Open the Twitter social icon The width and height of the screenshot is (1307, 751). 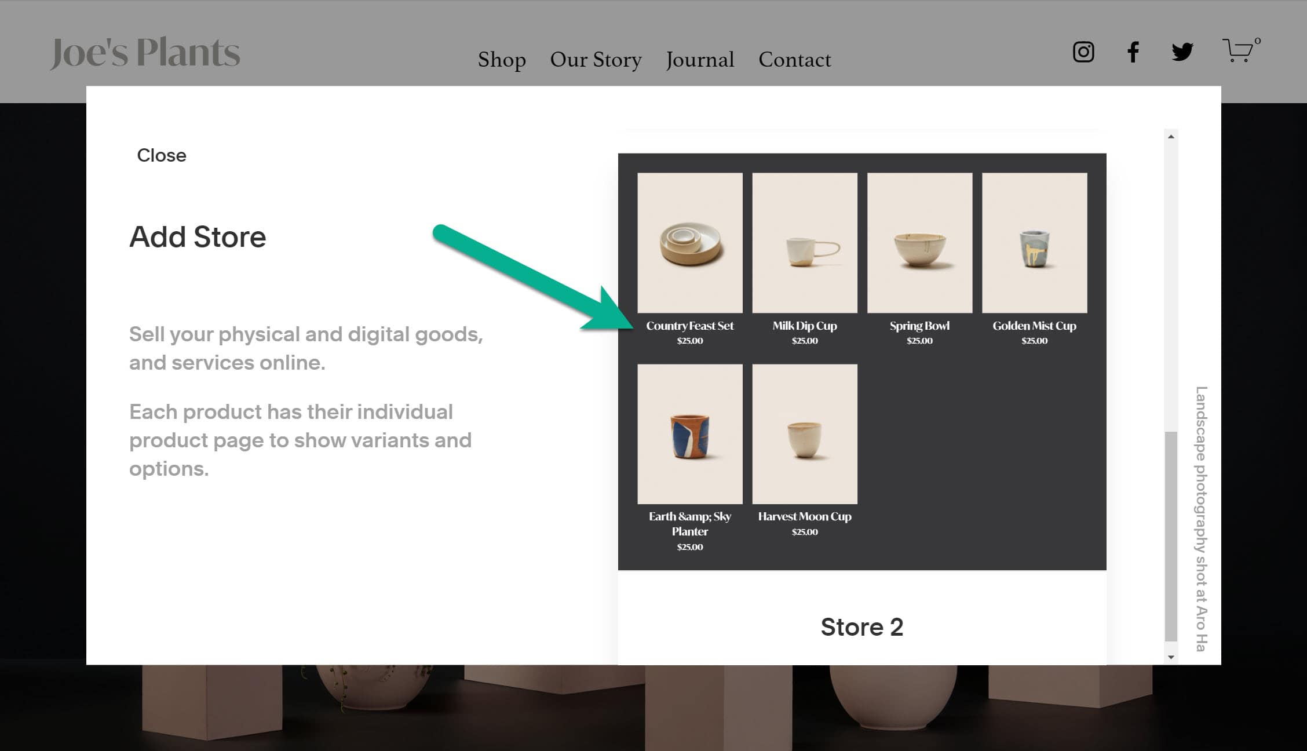(1181, 52)
